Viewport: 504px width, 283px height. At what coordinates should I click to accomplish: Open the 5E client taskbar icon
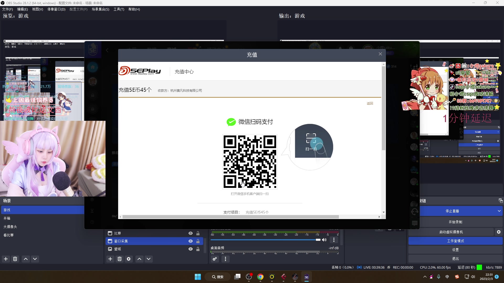307,277
